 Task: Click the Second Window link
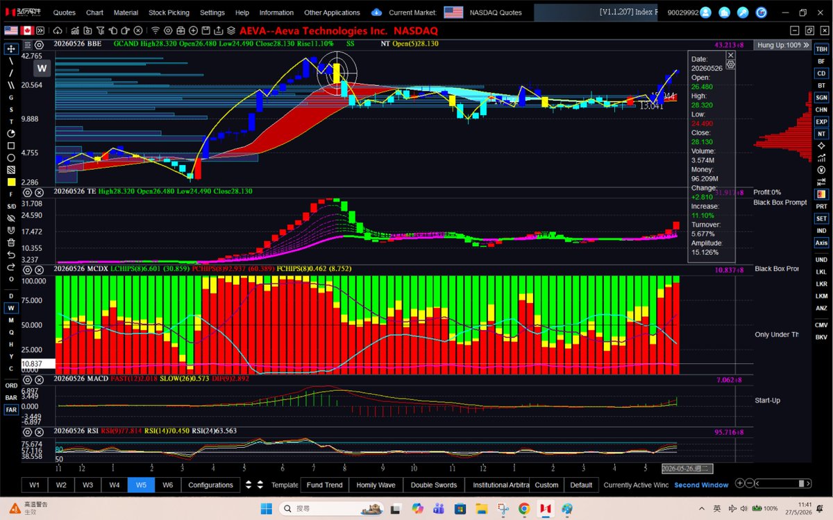pyautogui.click(x=701, y=485)
